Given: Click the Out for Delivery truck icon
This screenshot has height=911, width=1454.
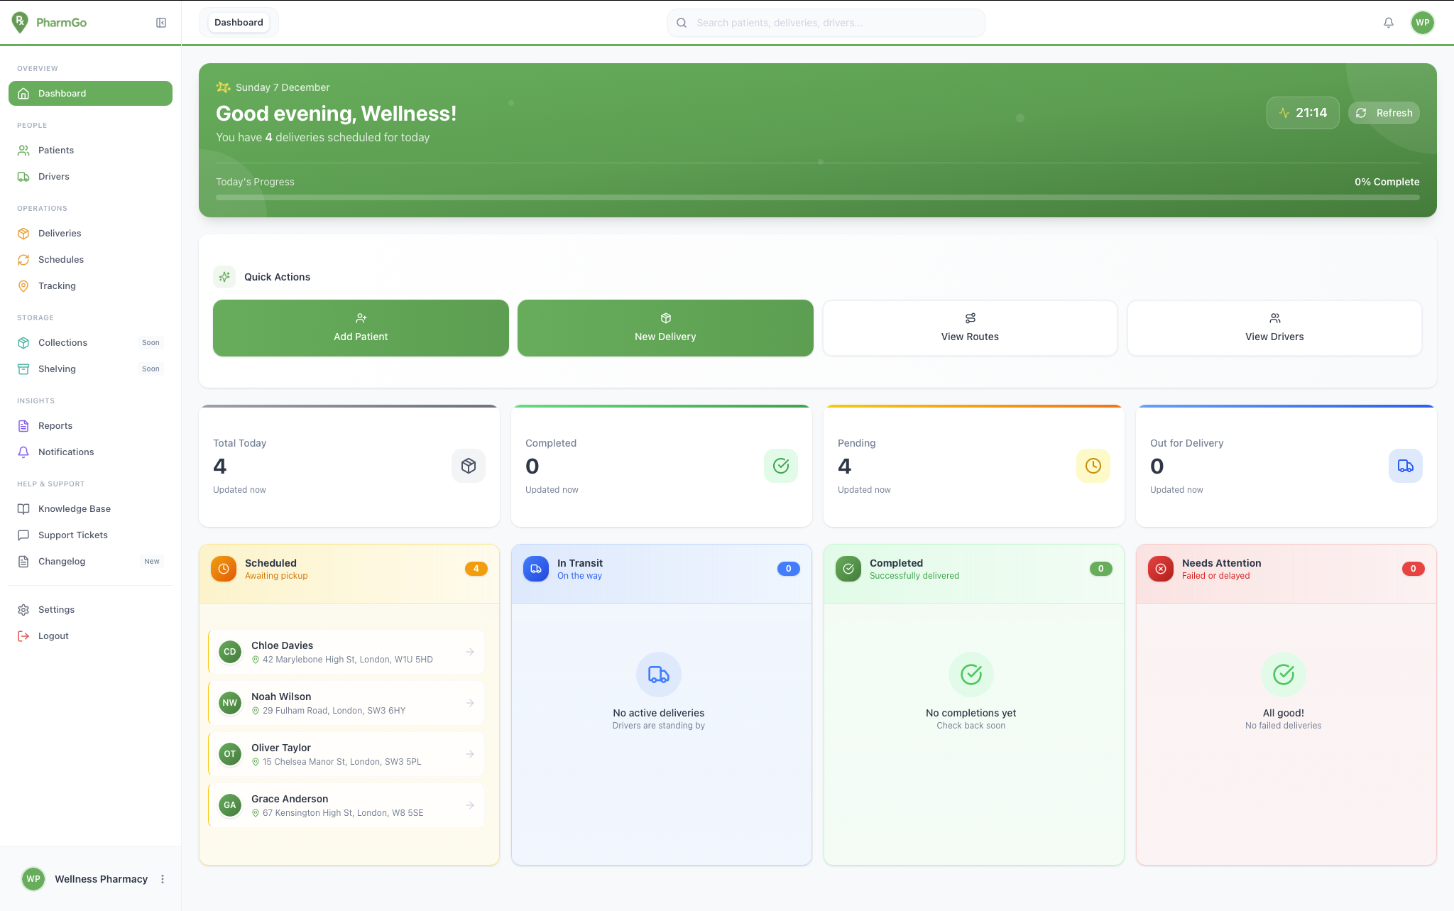Looking at the screenshot, I should [x=1405, y=466].
